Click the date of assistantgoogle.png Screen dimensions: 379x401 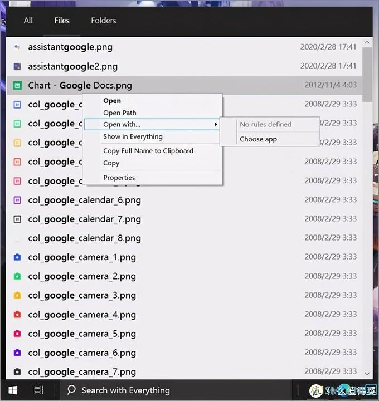point(328,47)
